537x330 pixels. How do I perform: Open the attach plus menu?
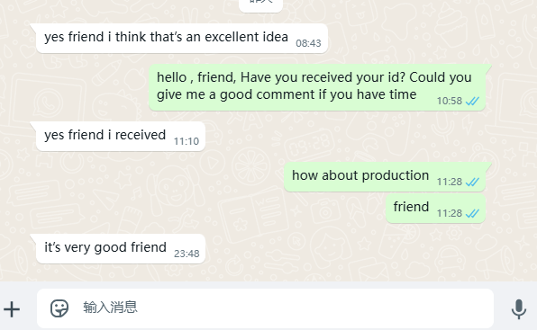click(x=12, y=309)
